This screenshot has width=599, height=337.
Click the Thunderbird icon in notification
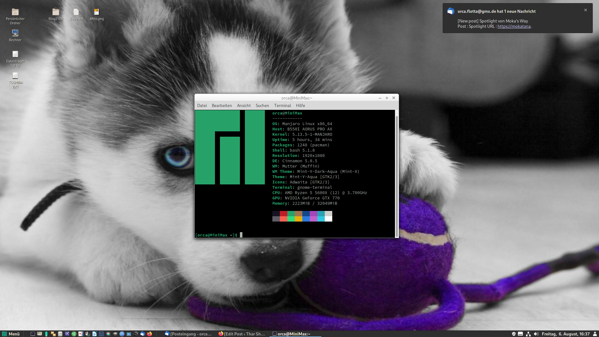click(450, 11)
